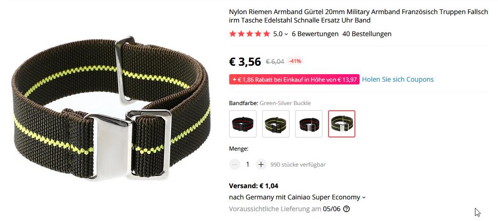Viewport: 498px width, 221px height.
Task: Click the red discount coupon banner
Action: point(294,79)
